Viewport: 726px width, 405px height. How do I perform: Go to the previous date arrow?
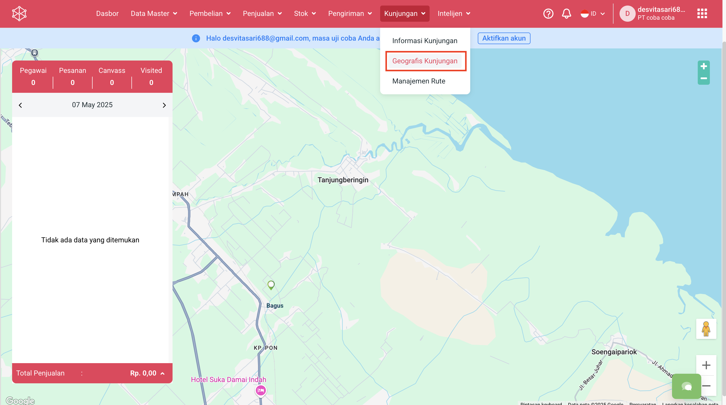pyautogui.click(x=20, y=105)
